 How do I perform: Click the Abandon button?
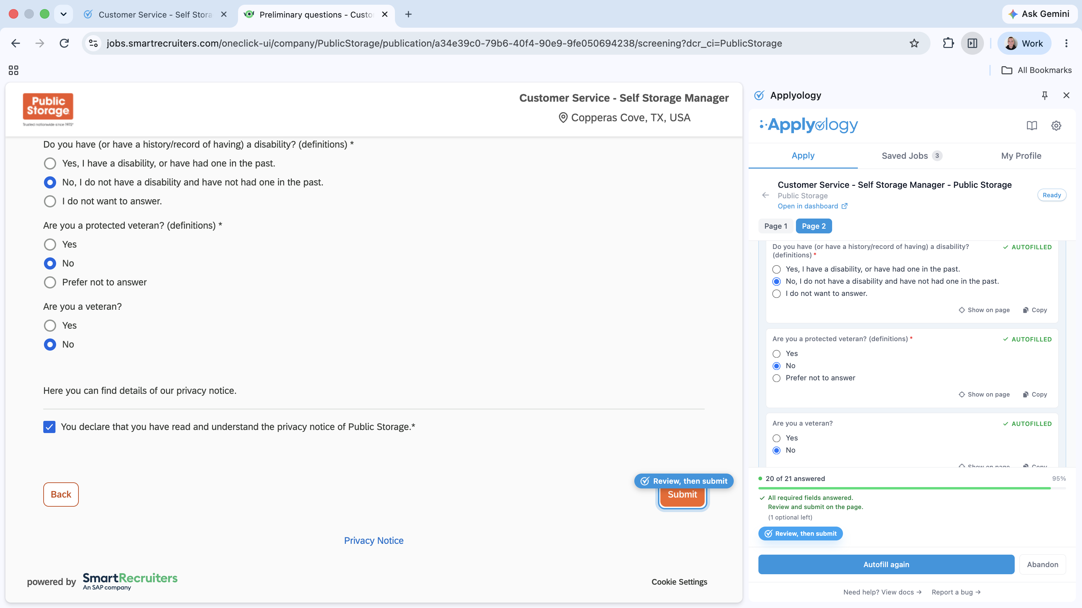(1042, 564)
